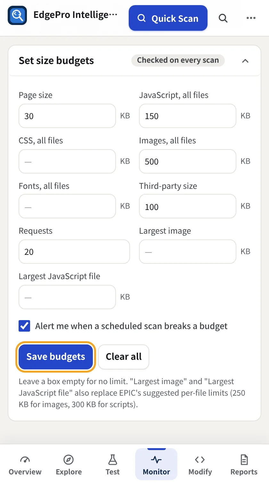Click the CSS, all files input box
The width and height of the screenshot is (269, 484).
[67, 161]
